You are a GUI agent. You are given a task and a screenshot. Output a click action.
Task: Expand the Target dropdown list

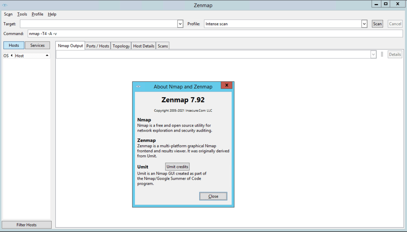180,24
